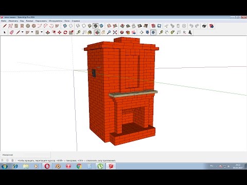The image size is (247, 185).
Task: Select the Paint Bucket tool
Action: pyautogui.click(x=90, y=32)
